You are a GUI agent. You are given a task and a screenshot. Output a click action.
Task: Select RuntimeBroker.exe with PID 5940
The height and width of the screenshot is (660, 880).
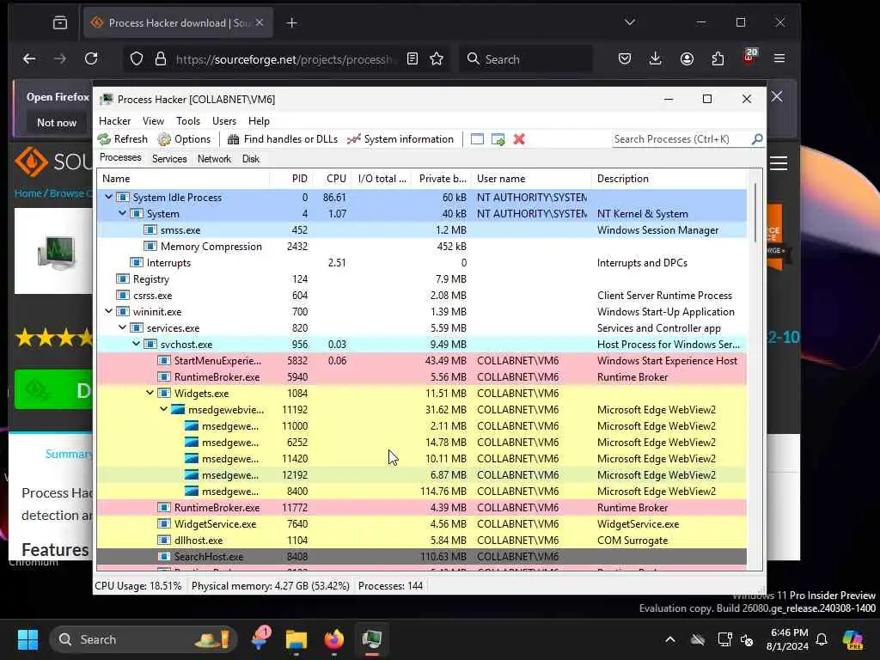tap(422, 376)
